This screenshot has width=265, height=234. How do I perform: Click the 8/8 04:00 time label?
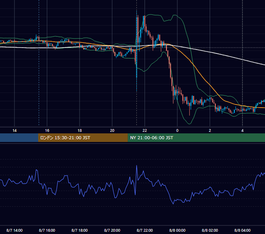[242, 230]
